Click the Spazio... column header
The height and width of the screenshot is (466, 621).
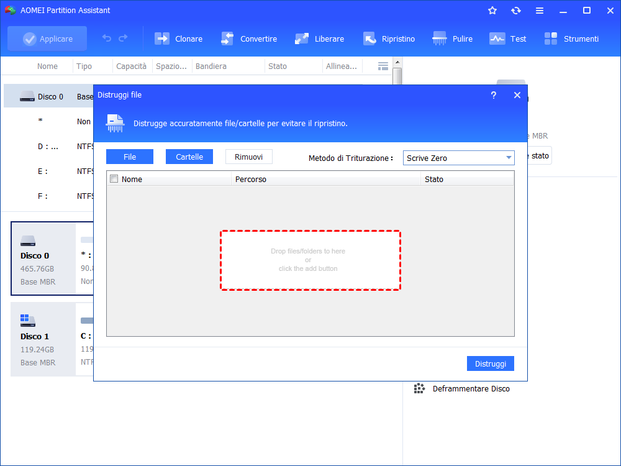(x=171, y=66)
